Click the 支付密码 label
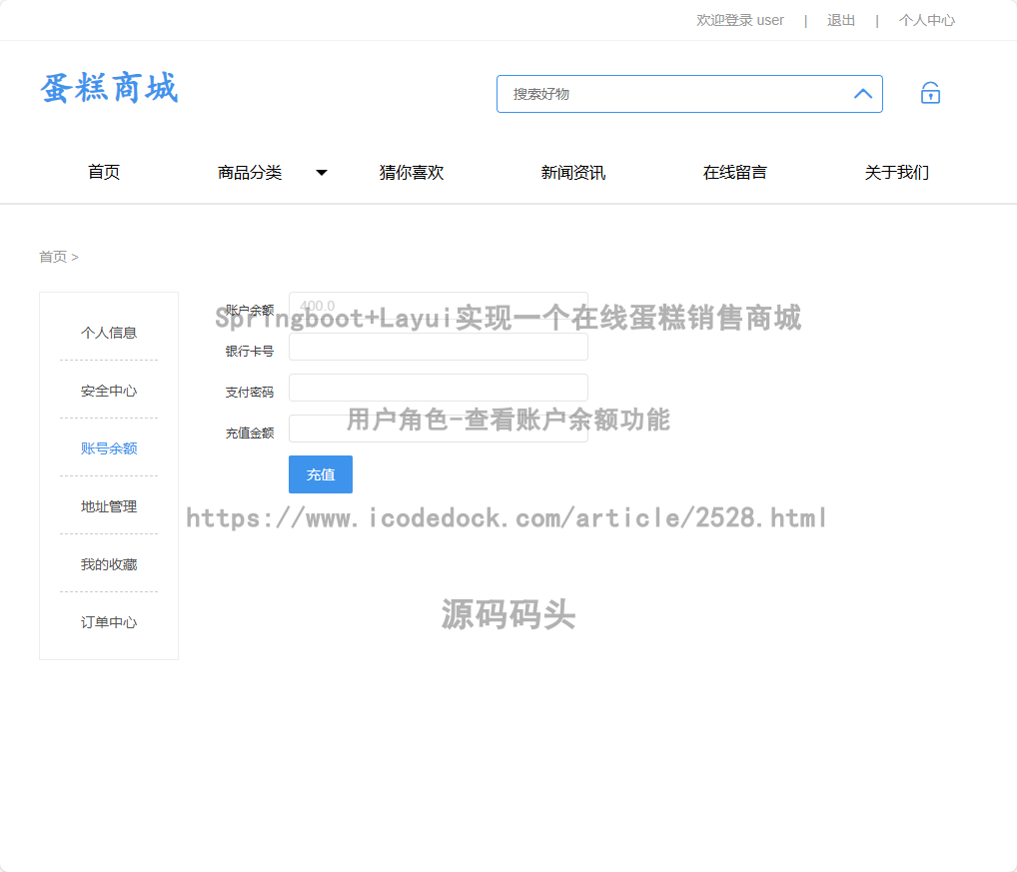This screenshot has width=1017, height=872. 250,393
